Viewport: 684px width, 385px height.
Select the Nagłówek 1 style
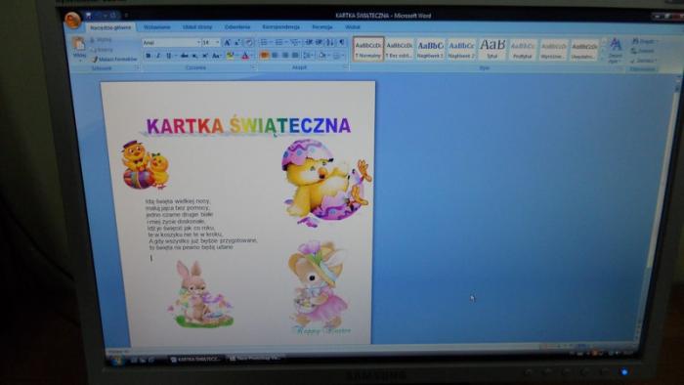(430, 49)
